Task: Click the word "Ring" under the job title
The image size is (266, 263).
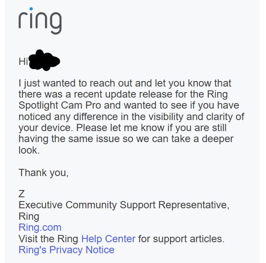Action: point(29,216)
